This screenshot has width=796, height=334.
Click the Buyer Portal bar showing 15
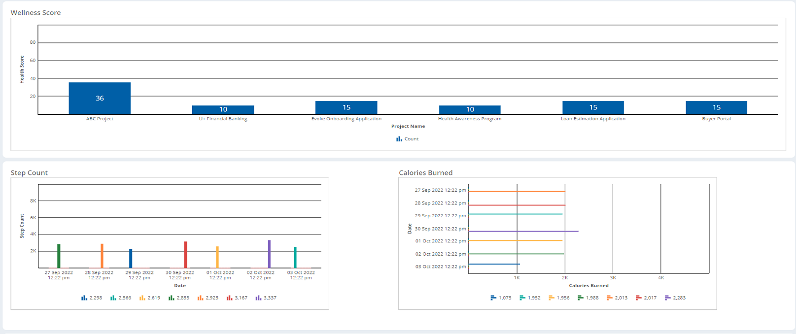(x=717, y=107)
